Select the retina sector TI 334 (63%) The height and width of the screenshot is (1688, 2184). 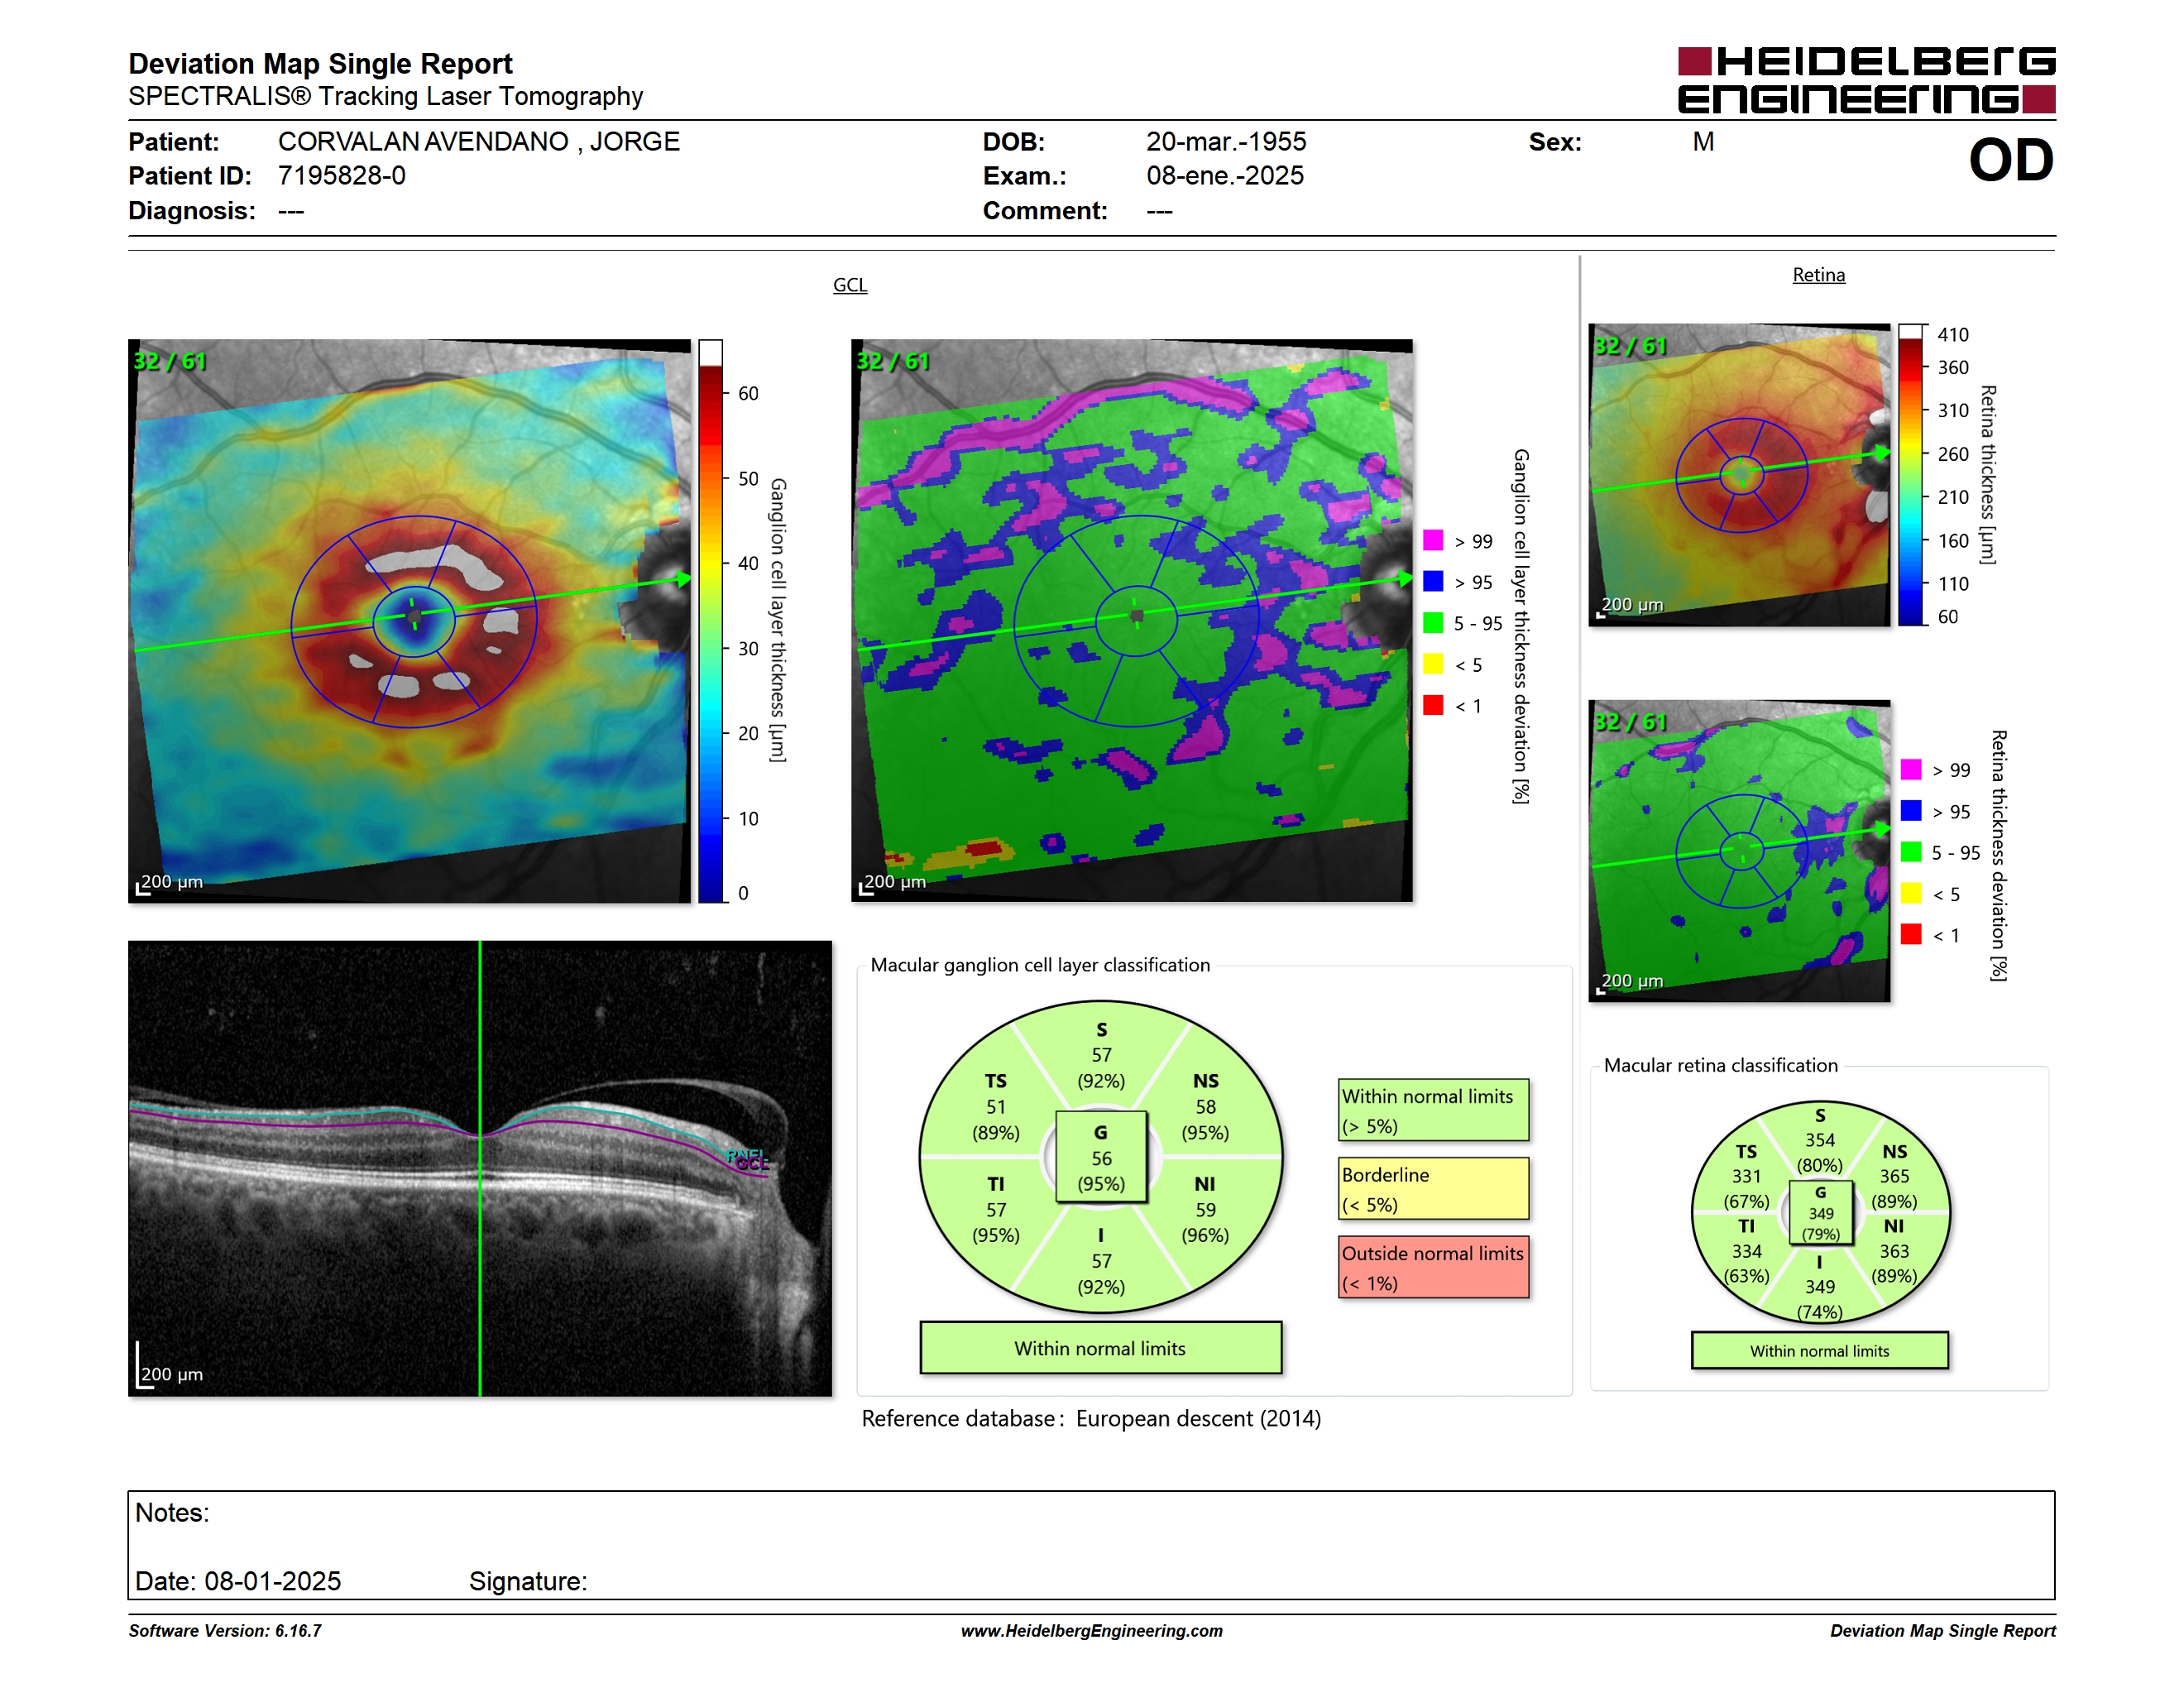coord(1746,1251)
